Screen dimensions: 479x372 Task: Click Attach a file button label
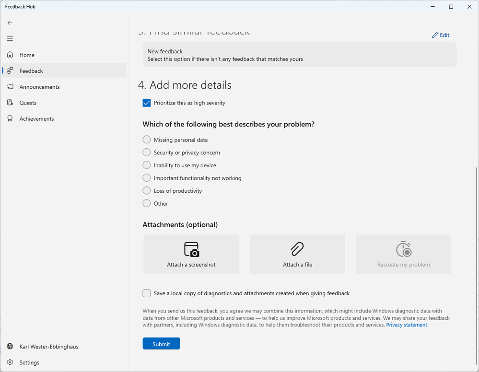(298, 265)
